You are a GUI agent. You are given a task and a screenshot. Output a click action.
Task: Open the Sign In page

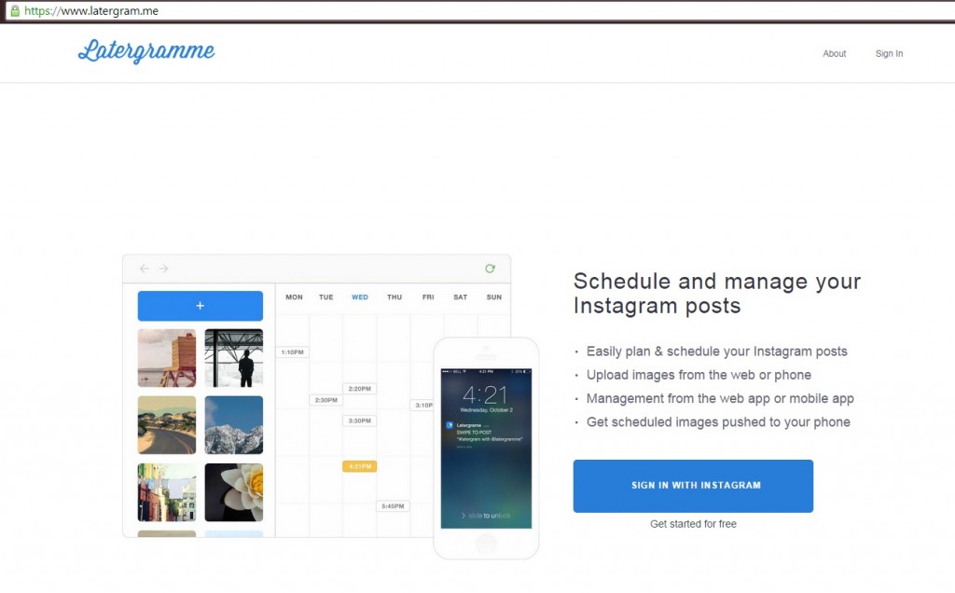click(889, 53)
